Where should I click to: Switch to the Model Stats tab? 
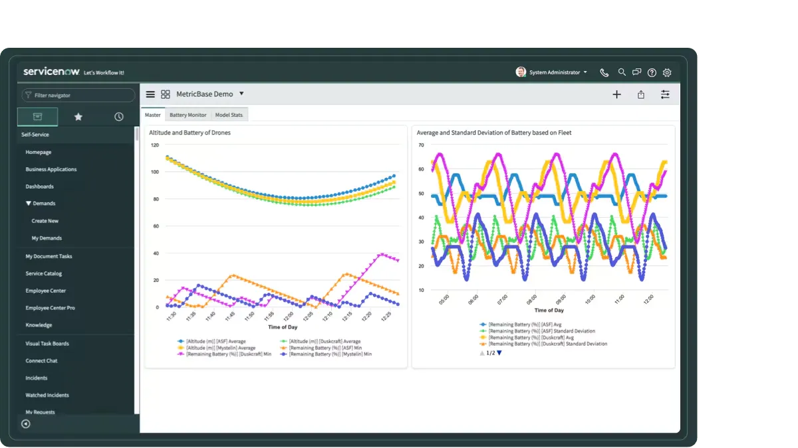tap(229, 115)
